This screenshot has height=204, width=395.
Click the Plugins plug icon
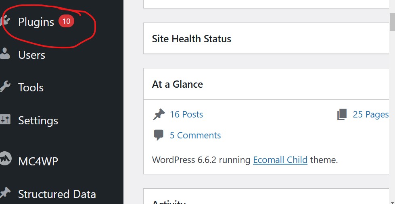tap(4, 21)
